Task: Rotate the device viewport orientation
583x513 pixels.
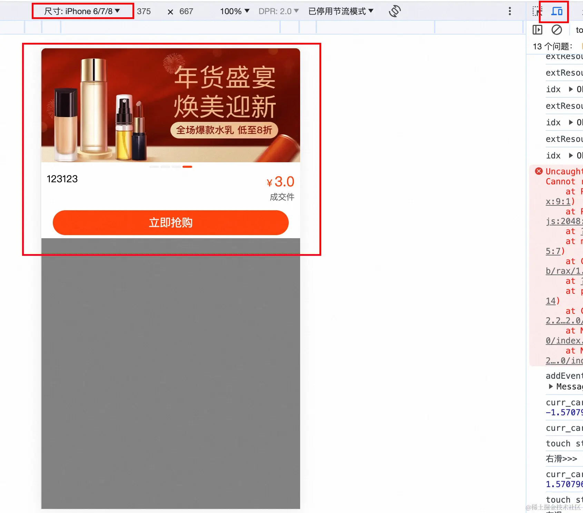Action: coord(395,11)
